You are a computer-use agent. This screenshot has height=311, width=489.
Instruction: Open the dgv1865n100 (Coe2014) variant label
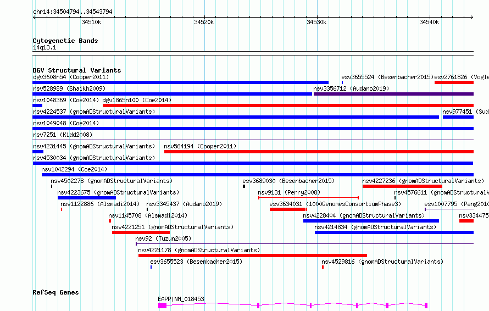[x=137, y=100]
